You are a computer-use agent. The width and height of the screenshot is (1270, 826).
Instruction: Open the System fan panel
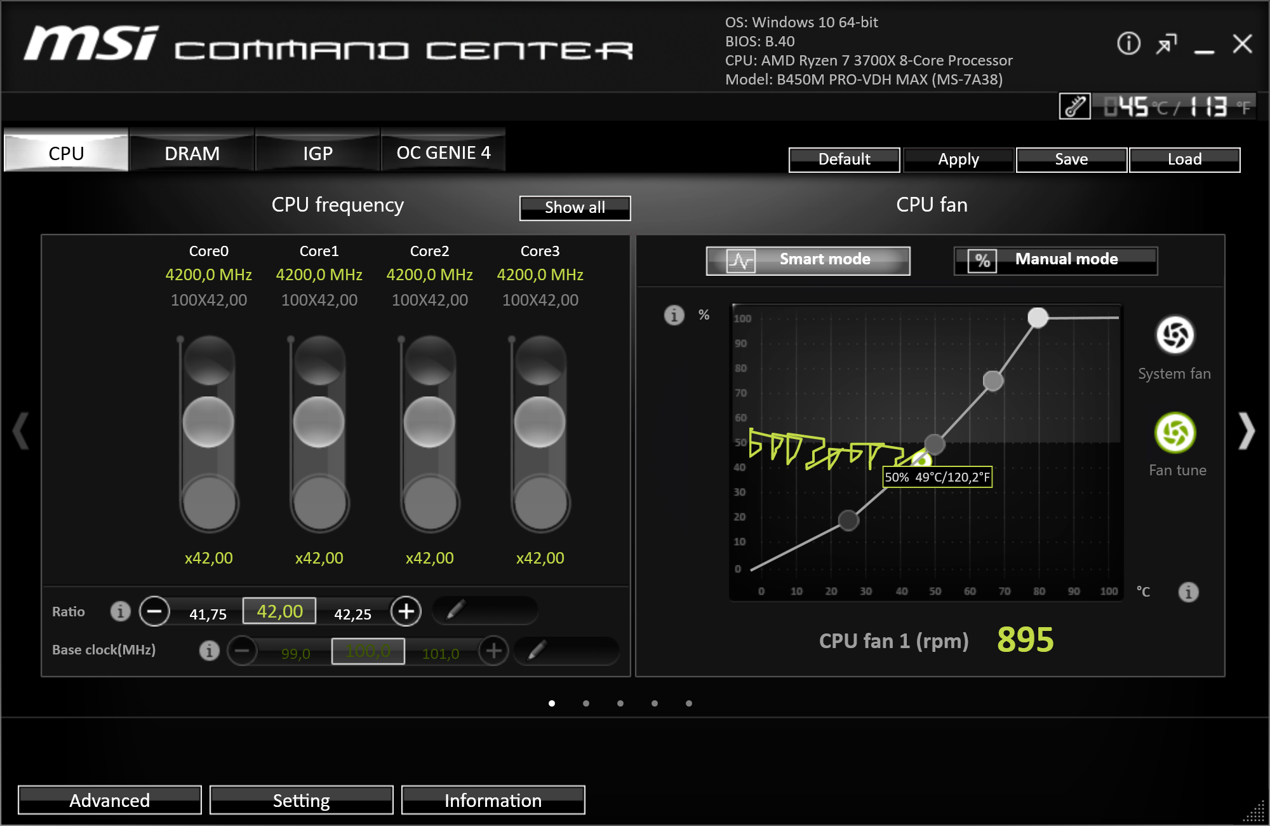coord(1175,335)
